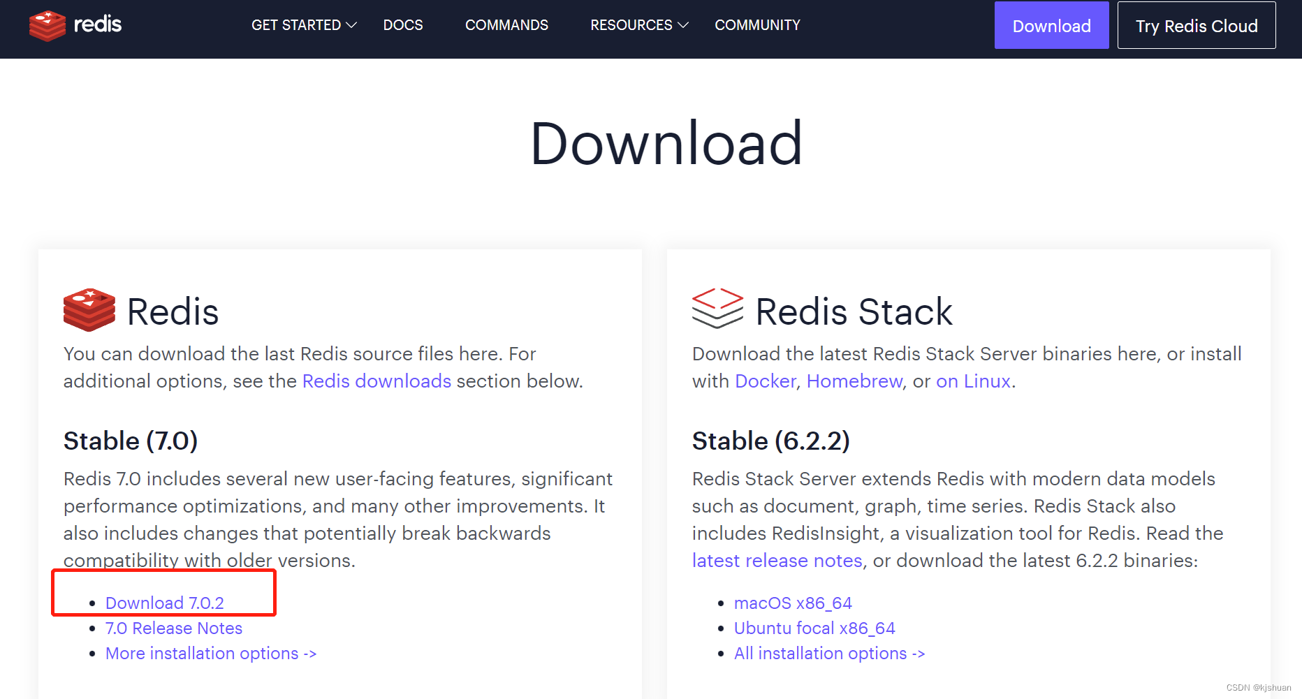Open the COMMANDS menu item

pos(506,25)
